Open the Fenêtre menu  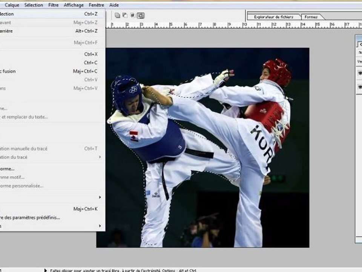point(96,5)
